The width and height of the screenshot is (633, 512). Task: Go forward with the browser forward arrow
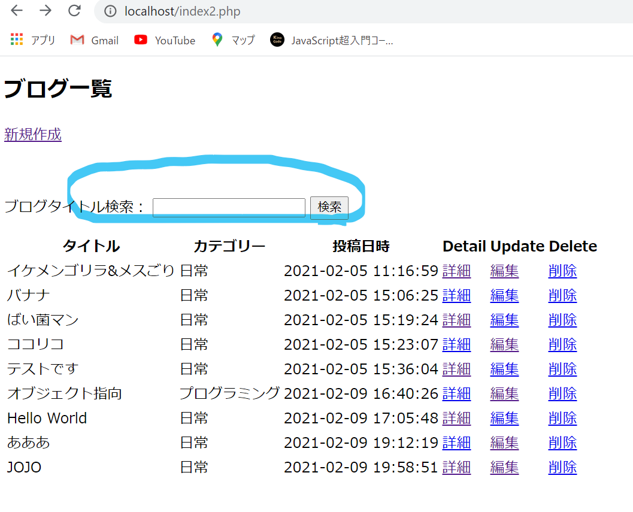click(x=46, y=11)
